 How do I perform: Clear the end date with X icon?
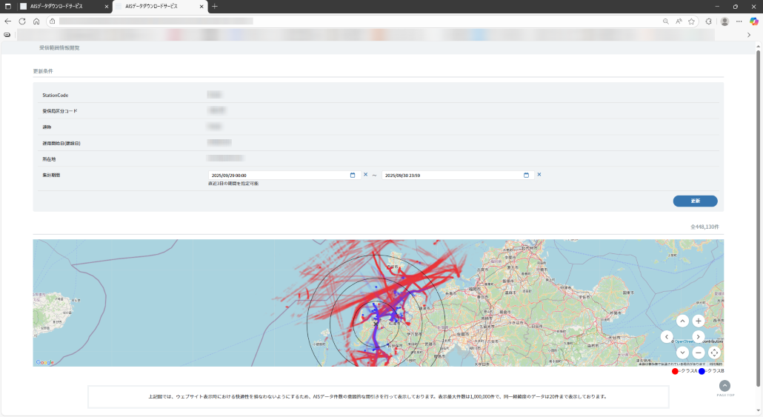pos(539,175)
